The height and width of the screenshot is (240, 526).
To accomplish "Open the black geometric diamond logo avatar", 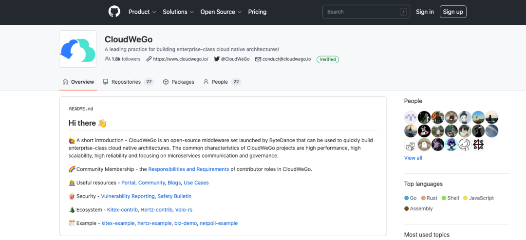I will pyautogui.click(x=478, y=145).
